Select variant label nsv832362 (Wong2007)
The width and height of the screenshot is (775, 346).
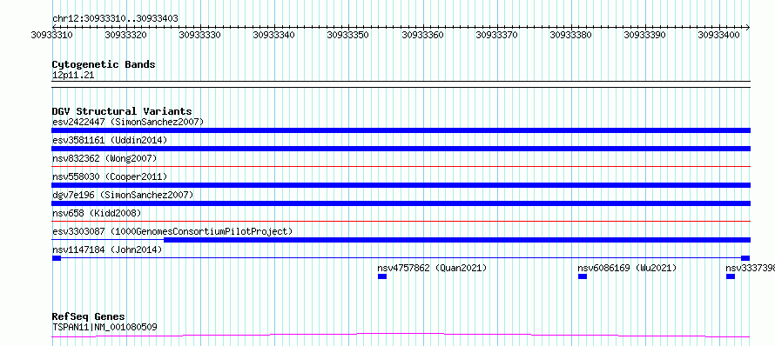104,158
